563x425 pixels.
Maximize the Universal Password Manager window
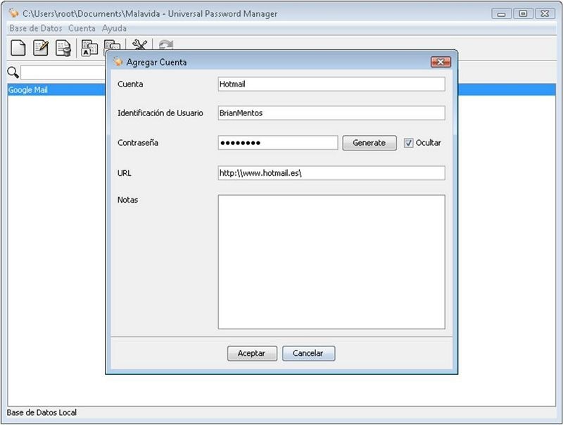(x=523, y=13)
